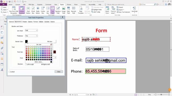The image size is (172, 96).
Task: Open the Form to sheet option
Action: (x=113, y=10)
